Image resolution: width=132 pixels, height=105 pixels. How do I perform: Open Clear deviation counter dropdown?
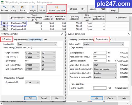pos(105,73)
